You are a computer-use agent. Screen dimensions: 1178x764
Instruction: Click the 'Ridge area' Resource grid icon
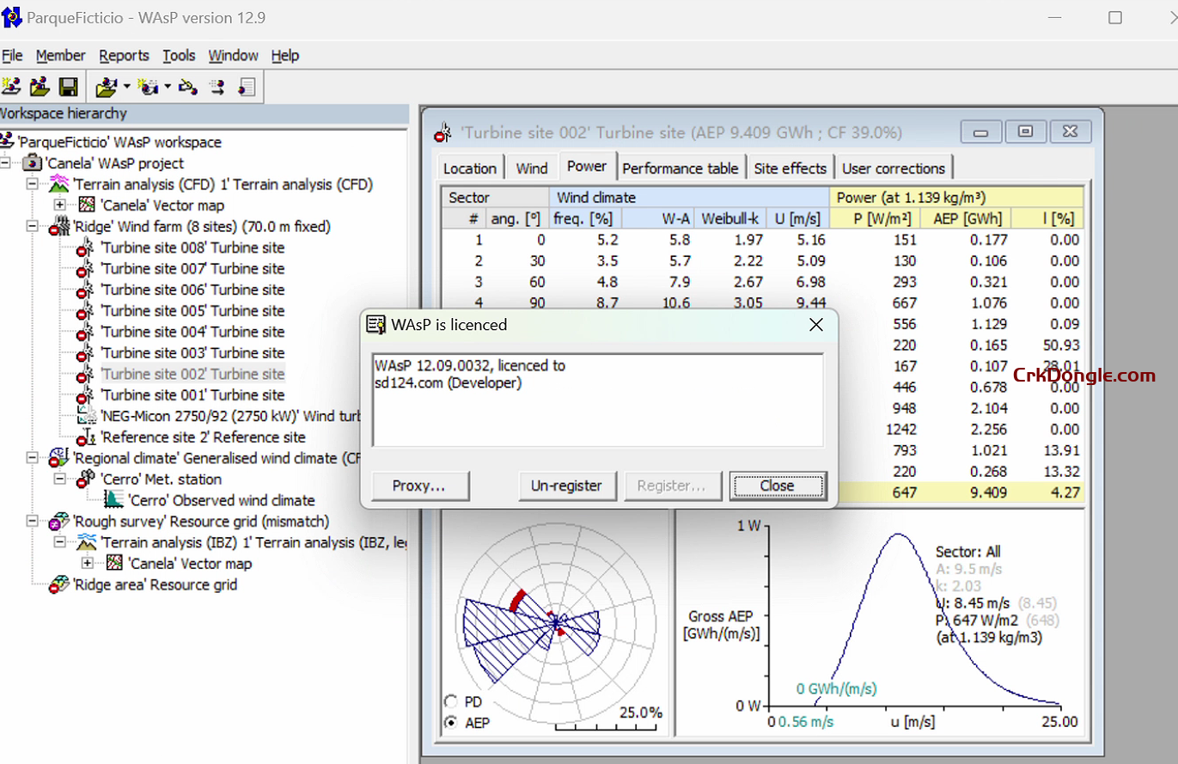coord(59,585)
